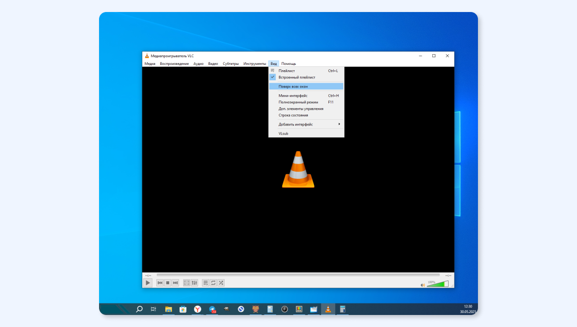Open File Explorer from the taskbar
The image size is (577, 327).
point(169,309)
